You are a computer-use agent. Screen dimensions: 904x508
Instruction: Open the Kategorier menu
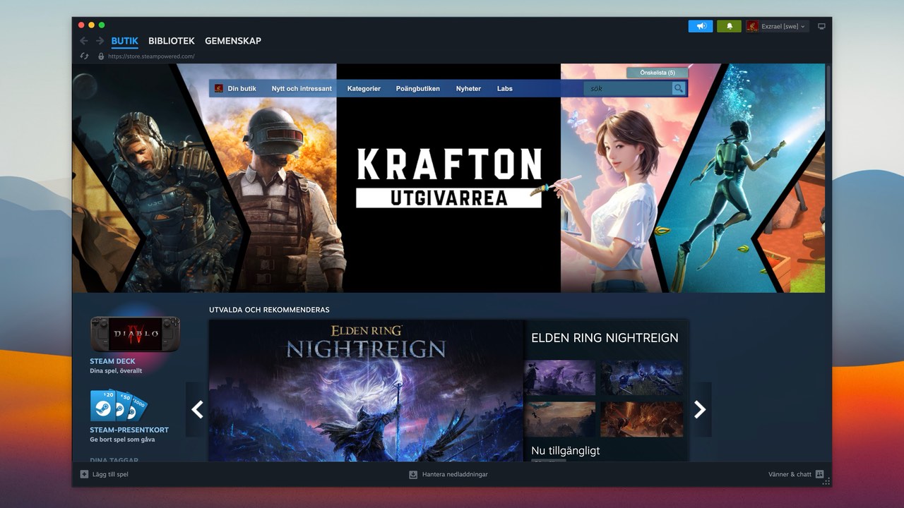(x=364, y=88)
